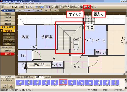Screen dimensions: 127x92
Task: Click the pink grid display icon
Action: click(49, 7)
